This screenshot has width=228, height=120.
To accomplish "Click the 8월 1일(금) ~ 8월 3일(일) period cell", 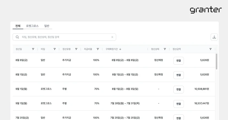I will pos(125,89).
